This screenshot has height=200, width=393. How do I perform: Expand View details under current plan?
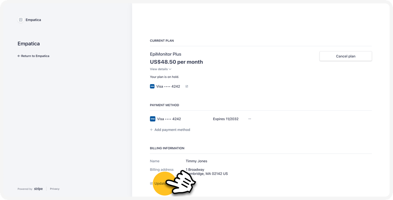(x=161, y=69)
